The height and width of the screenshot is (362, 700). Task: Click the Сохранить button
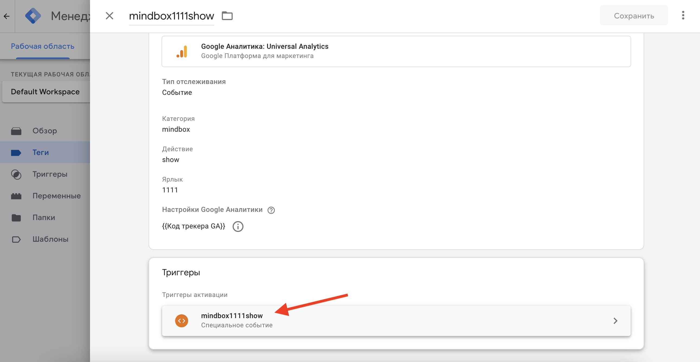[634, 16]
